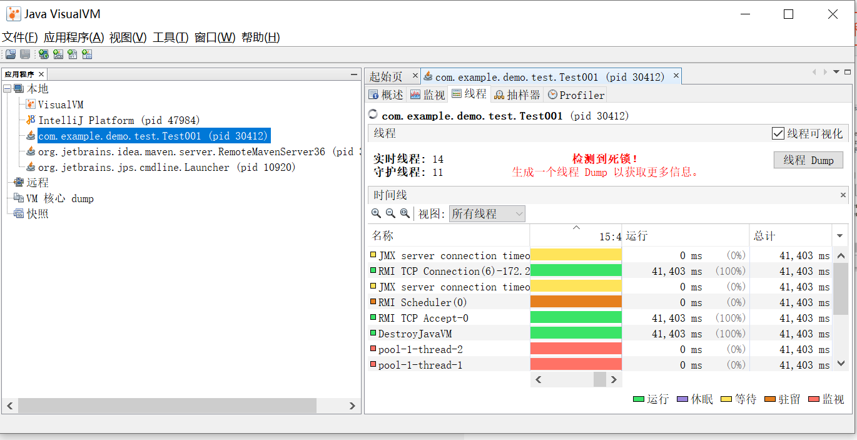Open the 帮助(H) menu
Image resolution: width=857 pixels, height=440 pixels.
[260, 38]
